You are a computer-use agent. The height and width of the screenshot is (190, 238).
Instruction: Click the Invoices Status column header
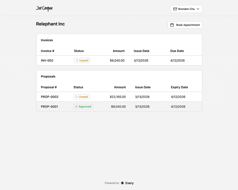point(79,51)
